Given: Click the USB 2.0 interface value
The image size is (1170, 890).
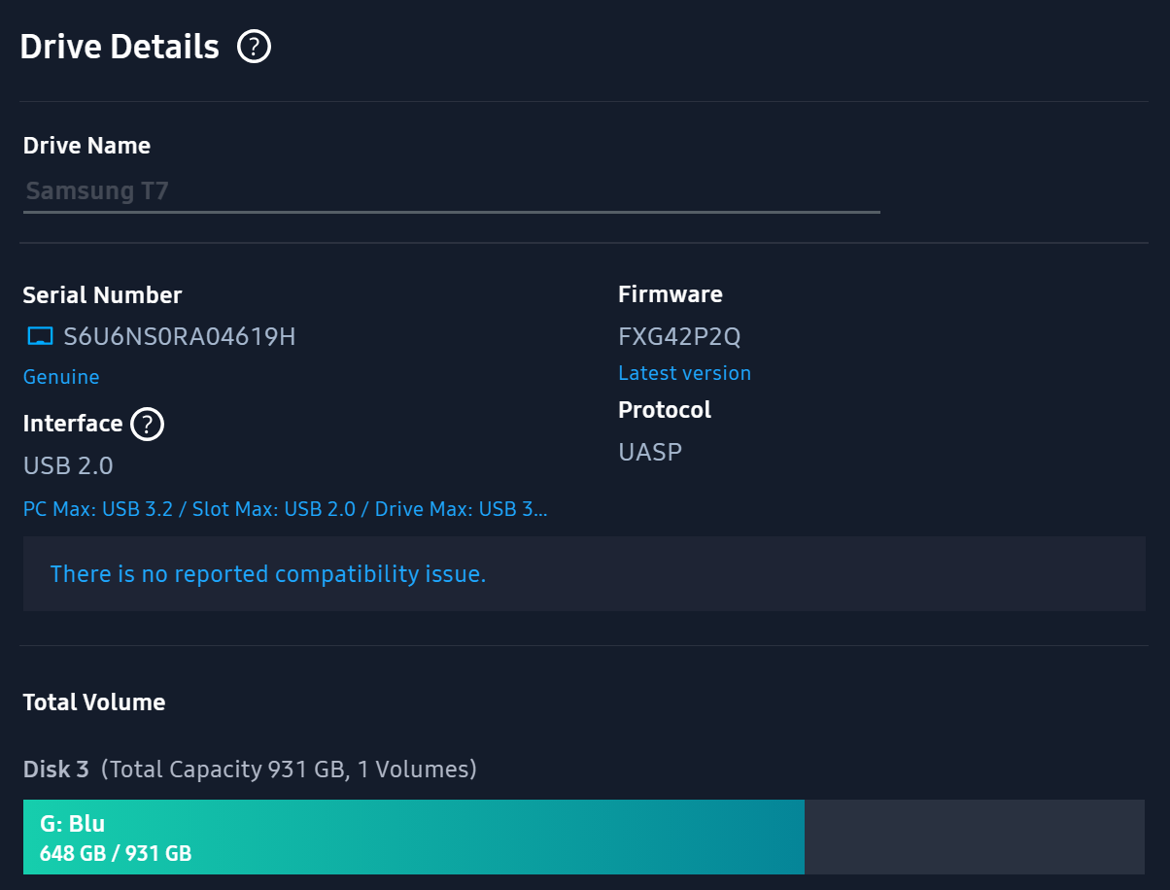Looking at the screenshot, I should [x=68, y=466].
